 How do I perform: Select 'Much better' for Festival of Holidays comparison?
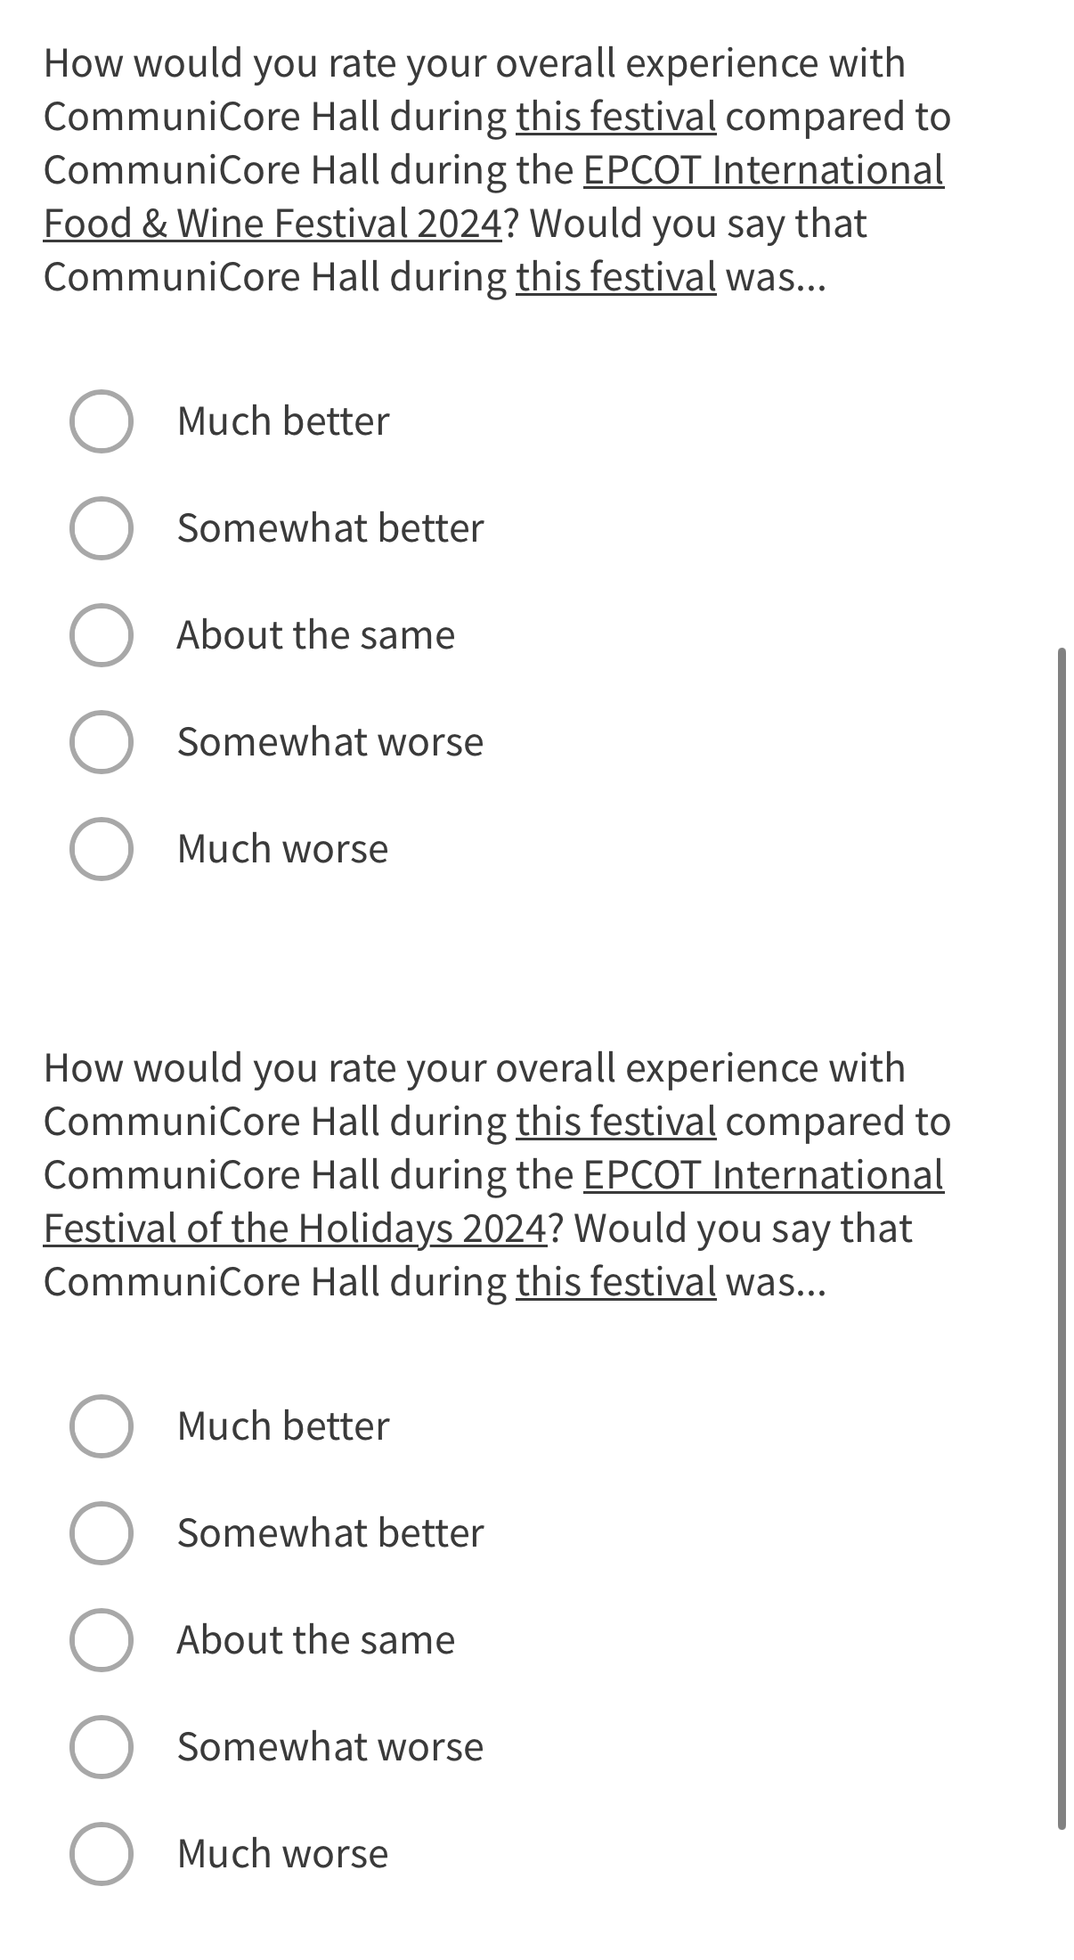pos(102,1426)
